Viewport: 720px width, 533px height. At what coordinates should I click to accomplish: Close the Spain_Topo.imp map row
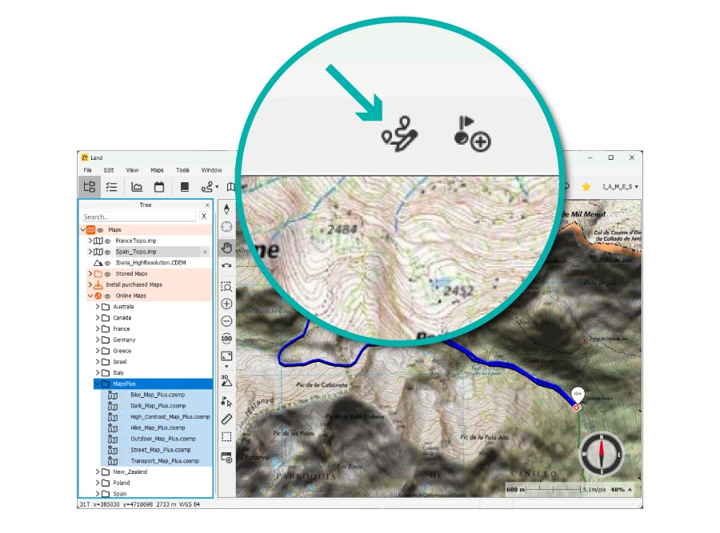pyautogui.click(x=205, y=252)
